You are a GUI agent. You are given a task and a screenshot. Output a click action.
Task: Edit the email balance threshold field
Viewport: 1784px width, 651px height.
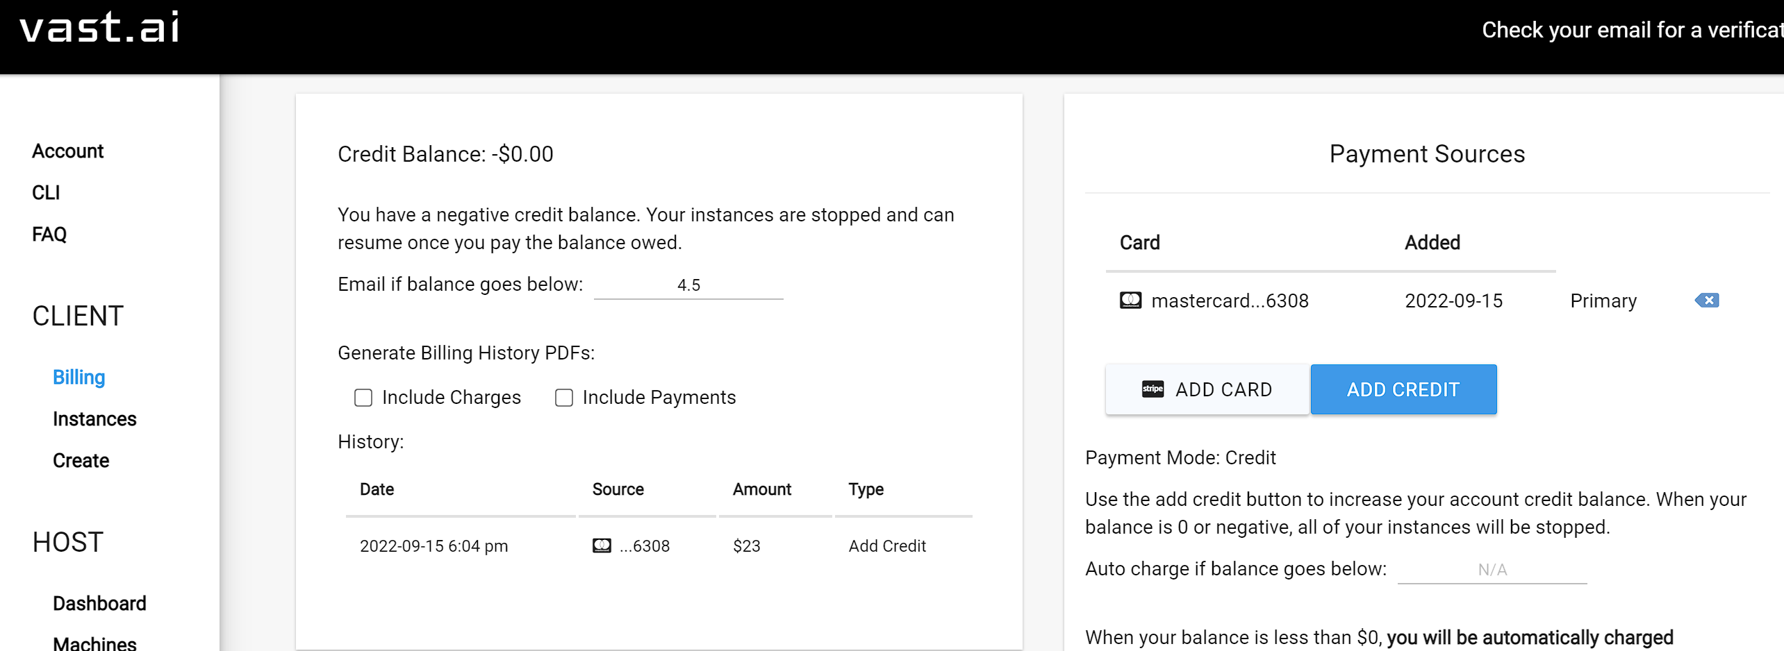tap(688, 285)
